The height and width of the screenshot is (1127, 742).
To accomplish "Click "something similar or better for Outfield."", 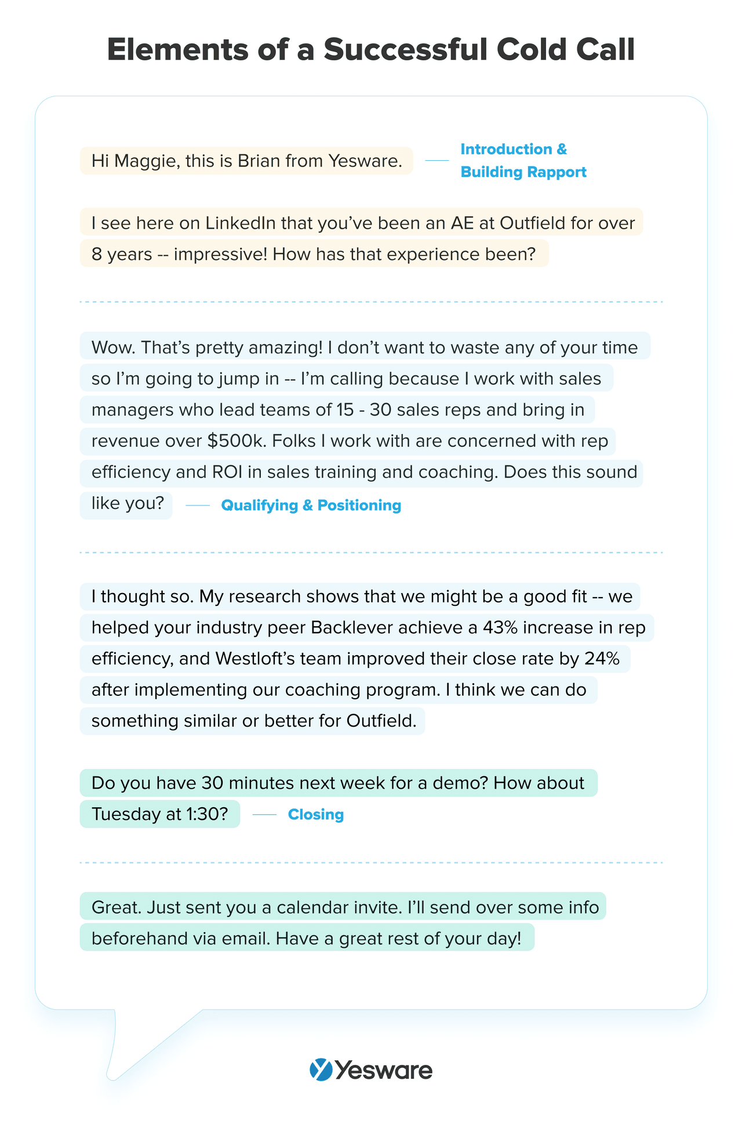I will [253, 721].
